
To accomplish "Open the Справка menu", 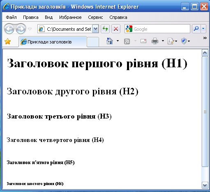I will point(118,17).
